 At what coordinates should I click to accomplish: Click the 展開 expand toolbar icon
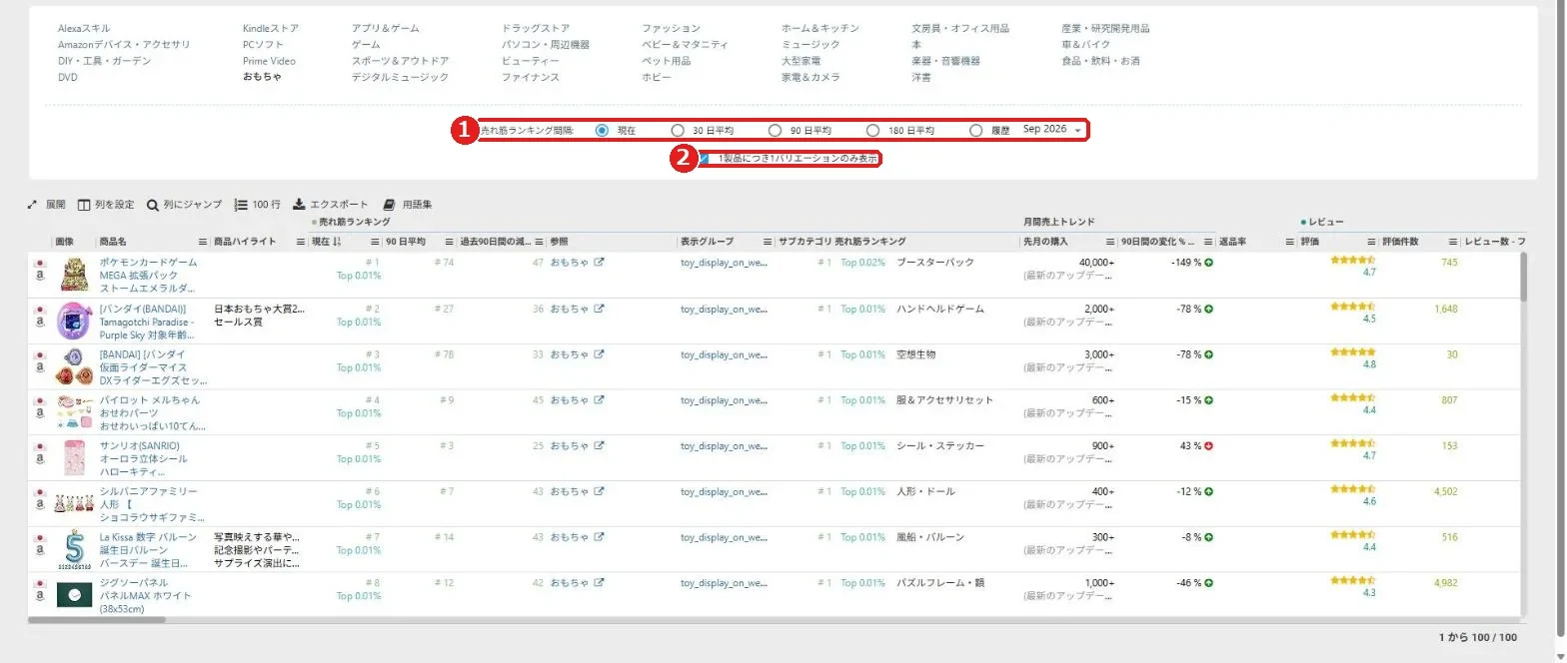[x=33, y=205]
